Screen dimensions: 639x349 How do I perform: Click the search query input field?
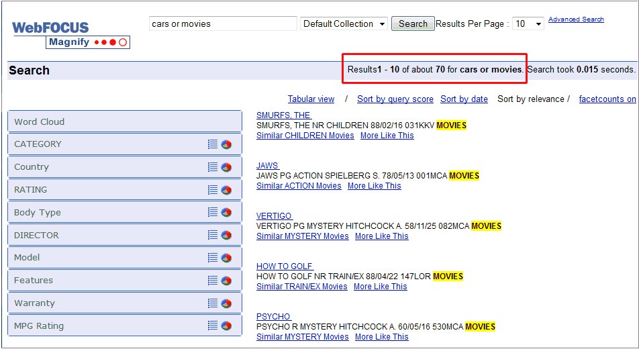[x=222, y=24]
